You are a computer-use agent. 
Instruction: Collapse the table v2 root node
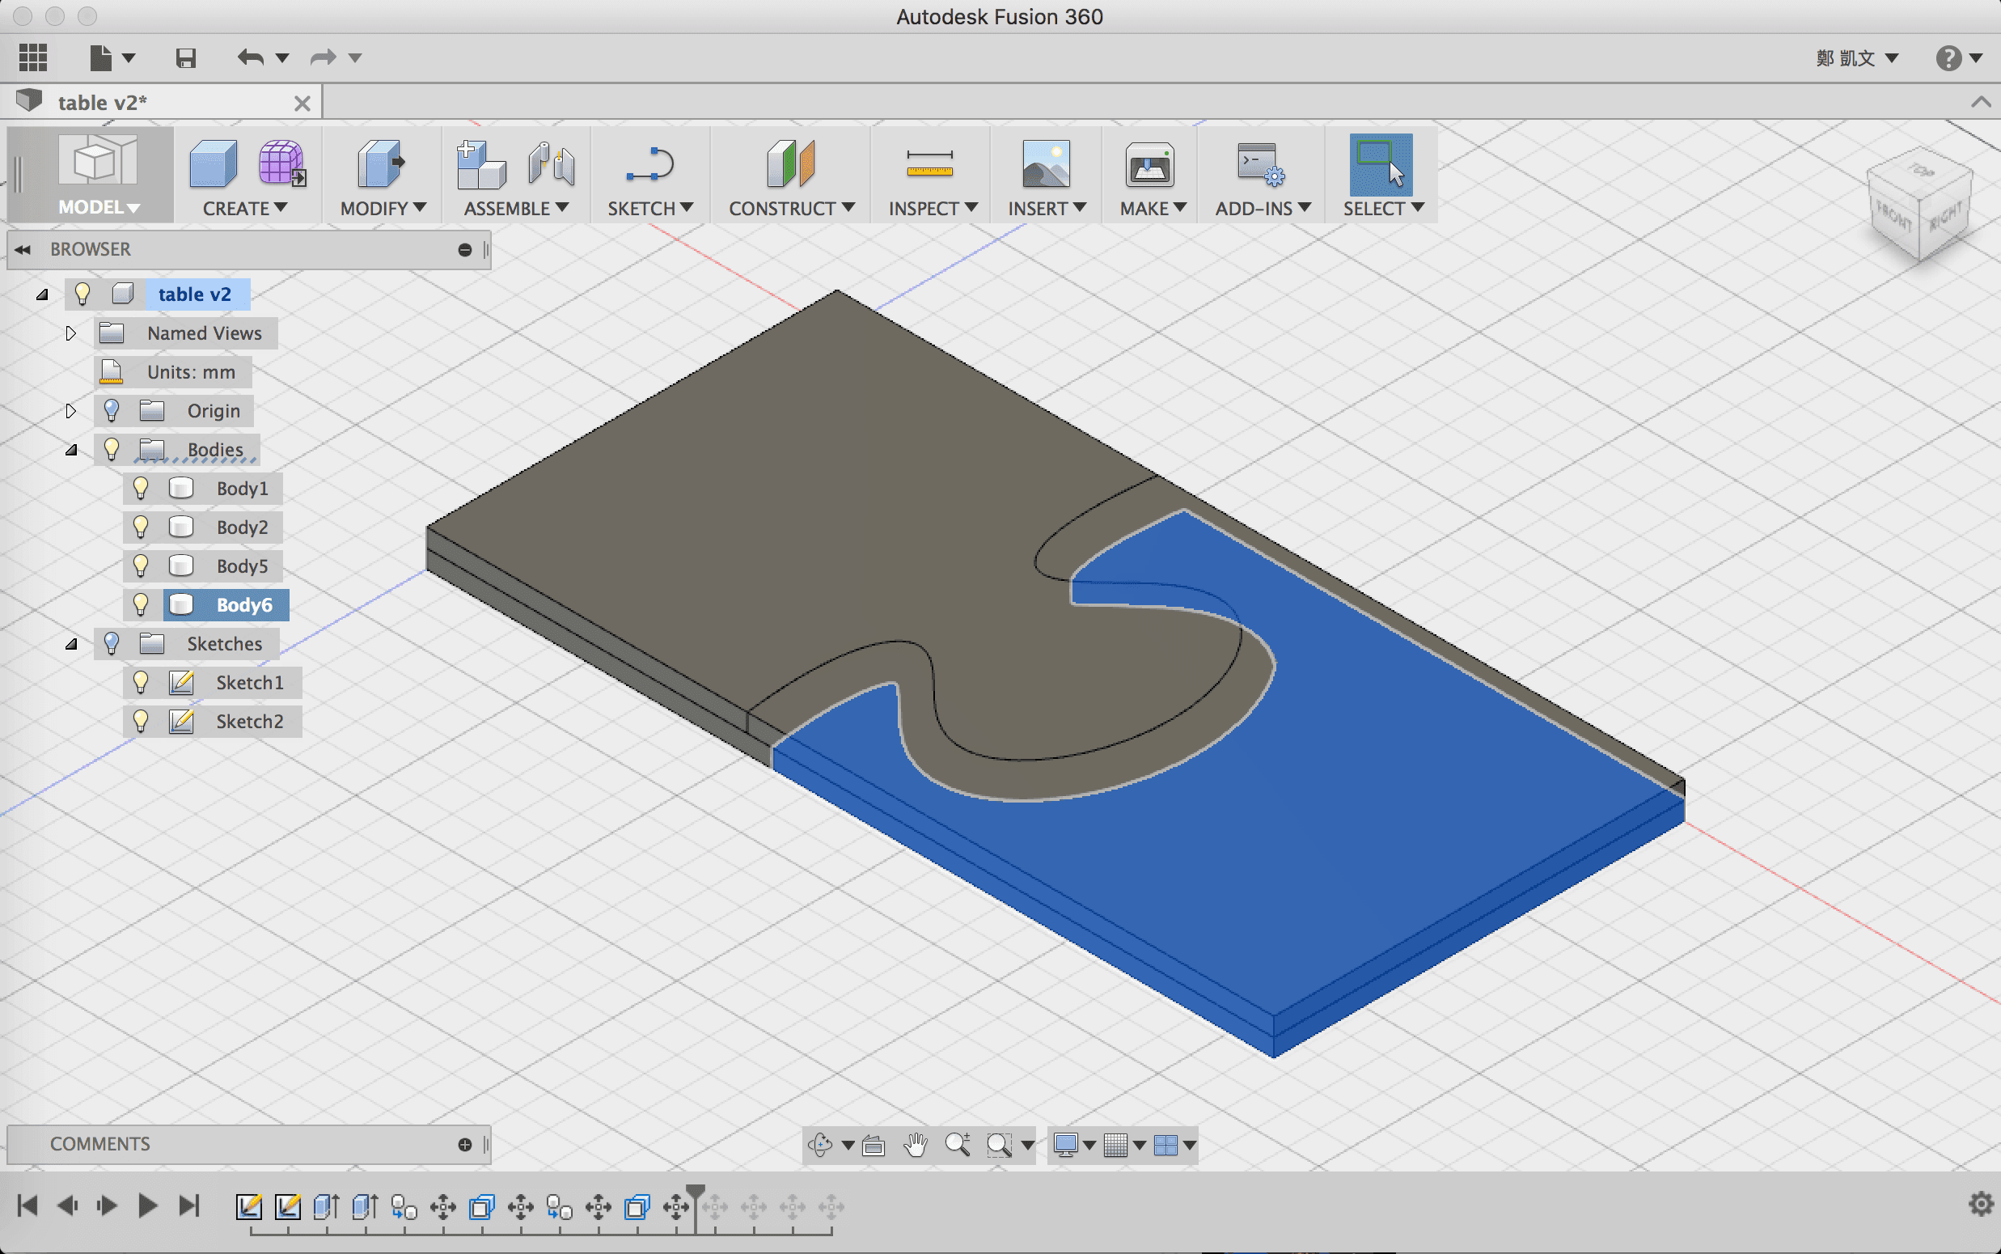(x=41, y=294)
